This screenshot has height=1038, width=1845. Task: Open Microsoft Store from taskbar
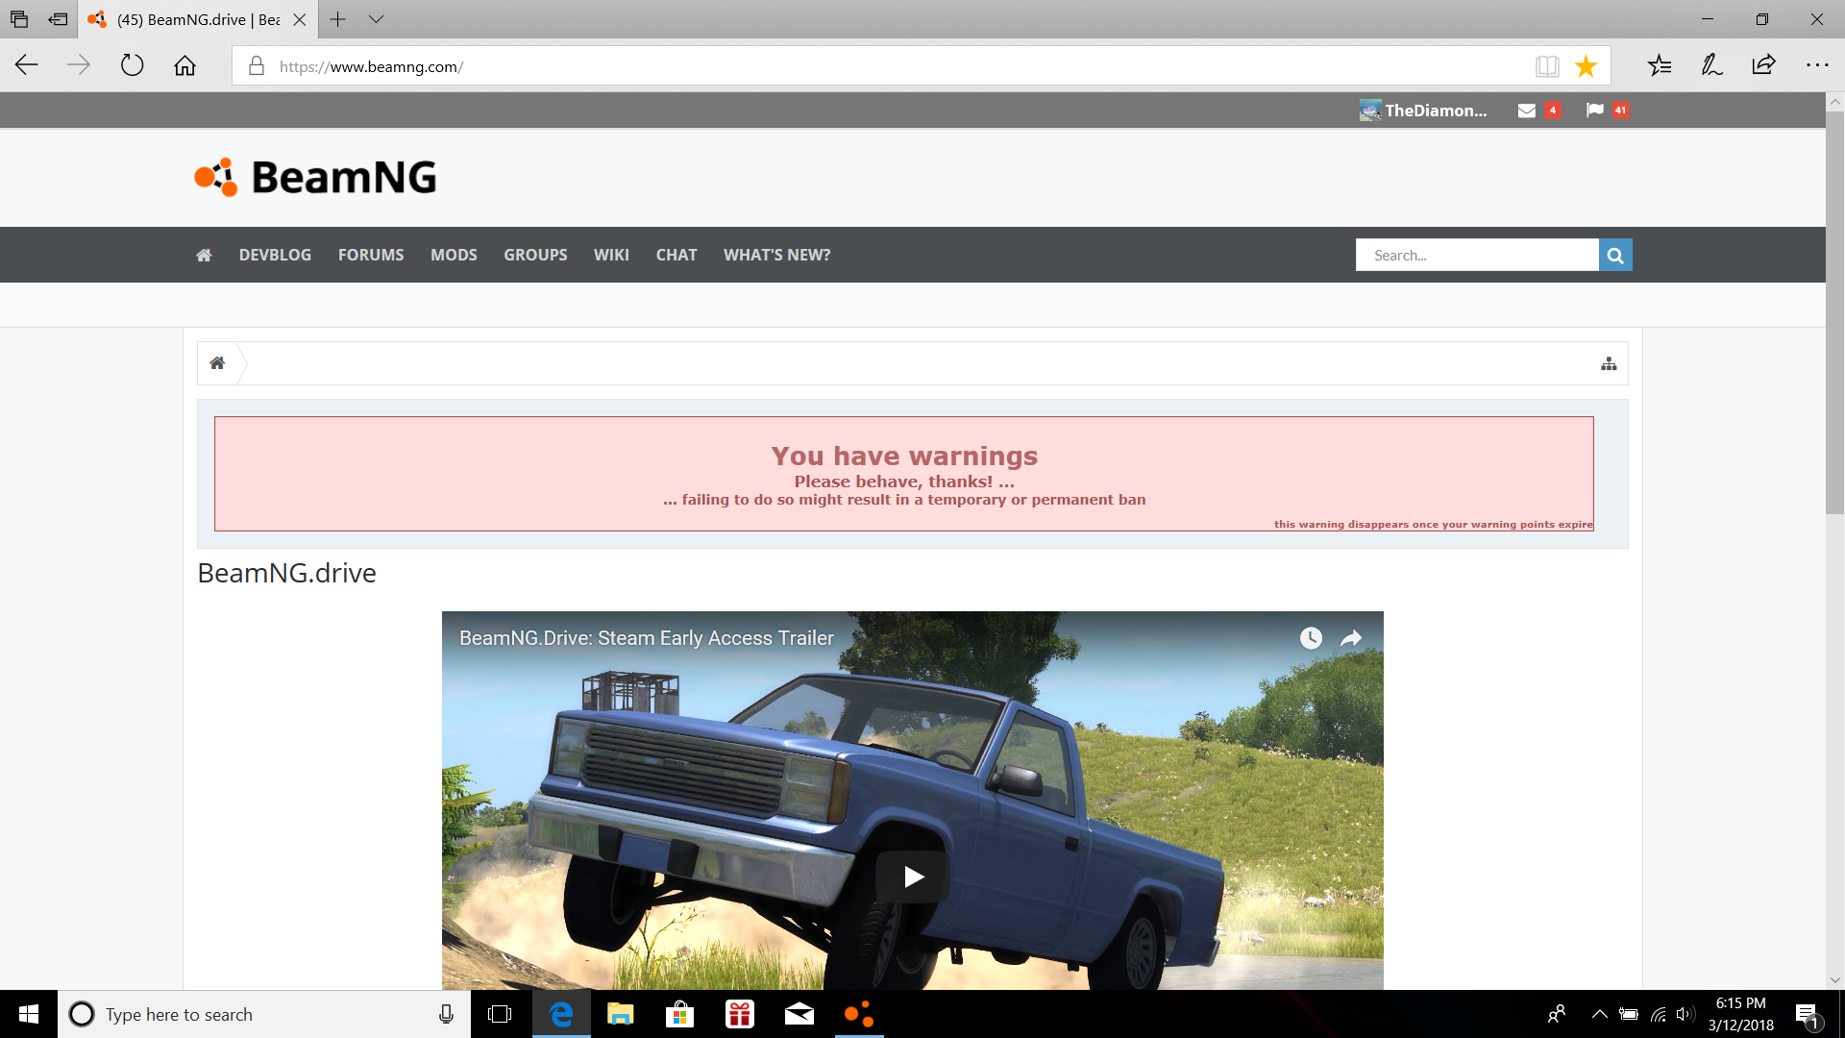tap(680, 1014)
